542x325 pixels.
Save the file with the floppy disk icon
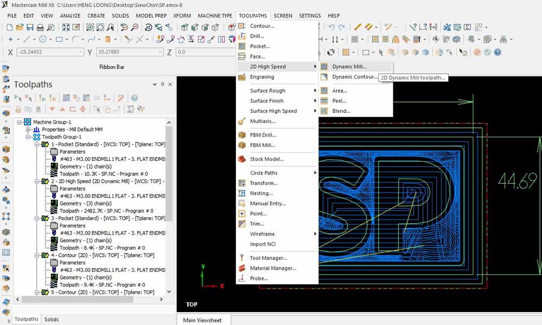pyautogui.click(x=30, y=27)
